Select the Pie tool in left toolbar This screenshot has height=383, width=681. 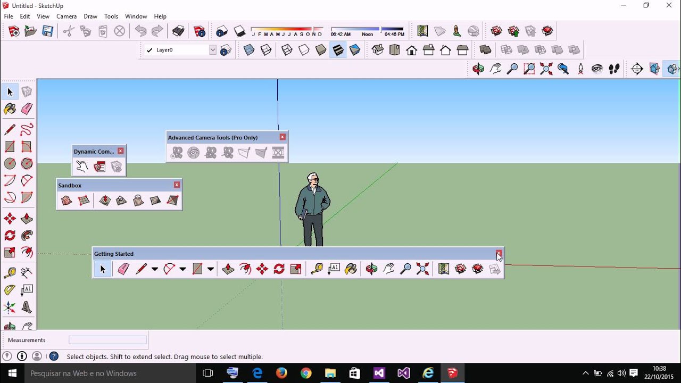pos(27,197)
